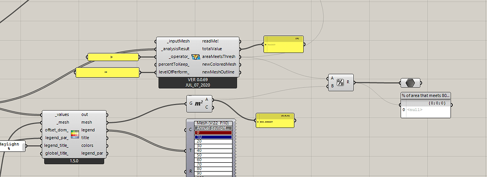Click the dark red '0' legend row

pyautogui.click(x=214, y=132)
